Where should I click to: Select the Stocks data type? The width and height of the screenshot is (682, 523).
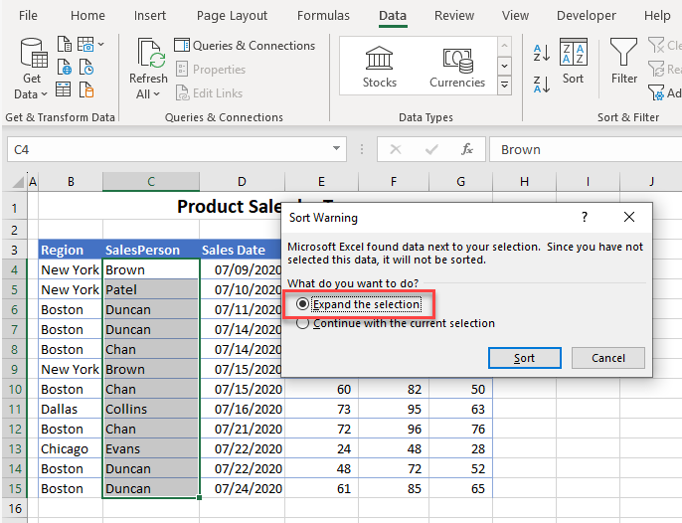pos(379,66)
